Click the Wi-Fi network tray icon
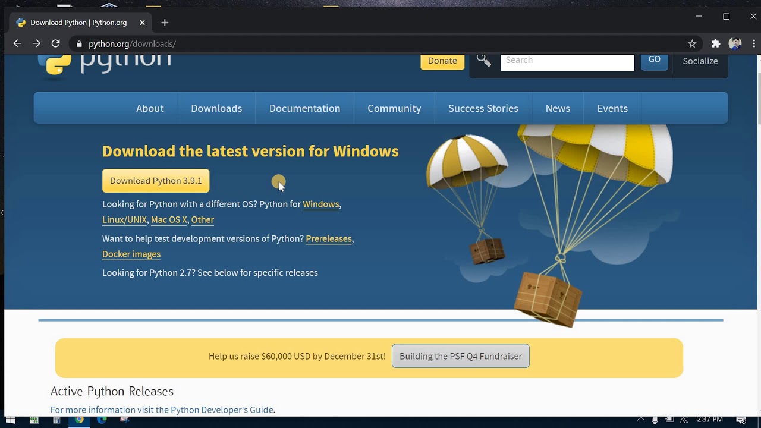This screenshot has height=428, width=761. tap(684, 420)
